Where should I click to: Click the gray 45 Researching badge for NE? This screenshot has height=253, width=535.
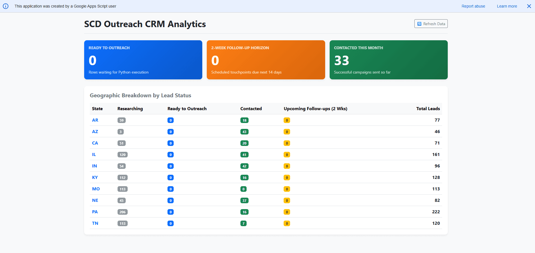pos(121,200)
